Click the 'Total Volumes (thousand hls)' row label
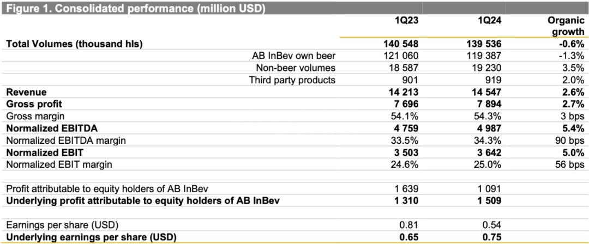Screen dimensions: 589x244 pos(74,44)
